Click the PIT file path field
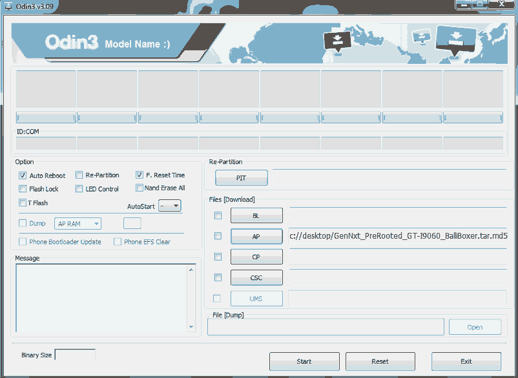The width and height of the screenshot is (518, 378). coord(389,178)
